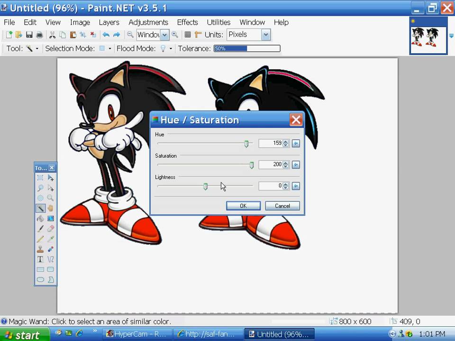Select the Paint Bucket tool
Viewport: 455px width, 341px height.
tap(40, 218)
